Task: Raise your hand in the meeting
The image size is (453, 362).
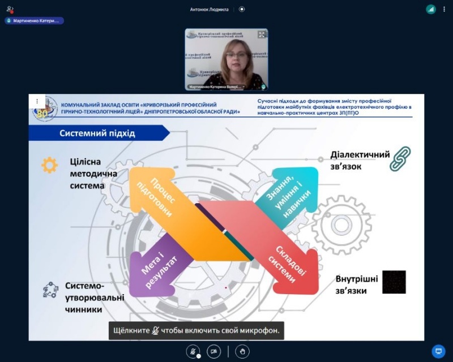Action: coord(242,351)
